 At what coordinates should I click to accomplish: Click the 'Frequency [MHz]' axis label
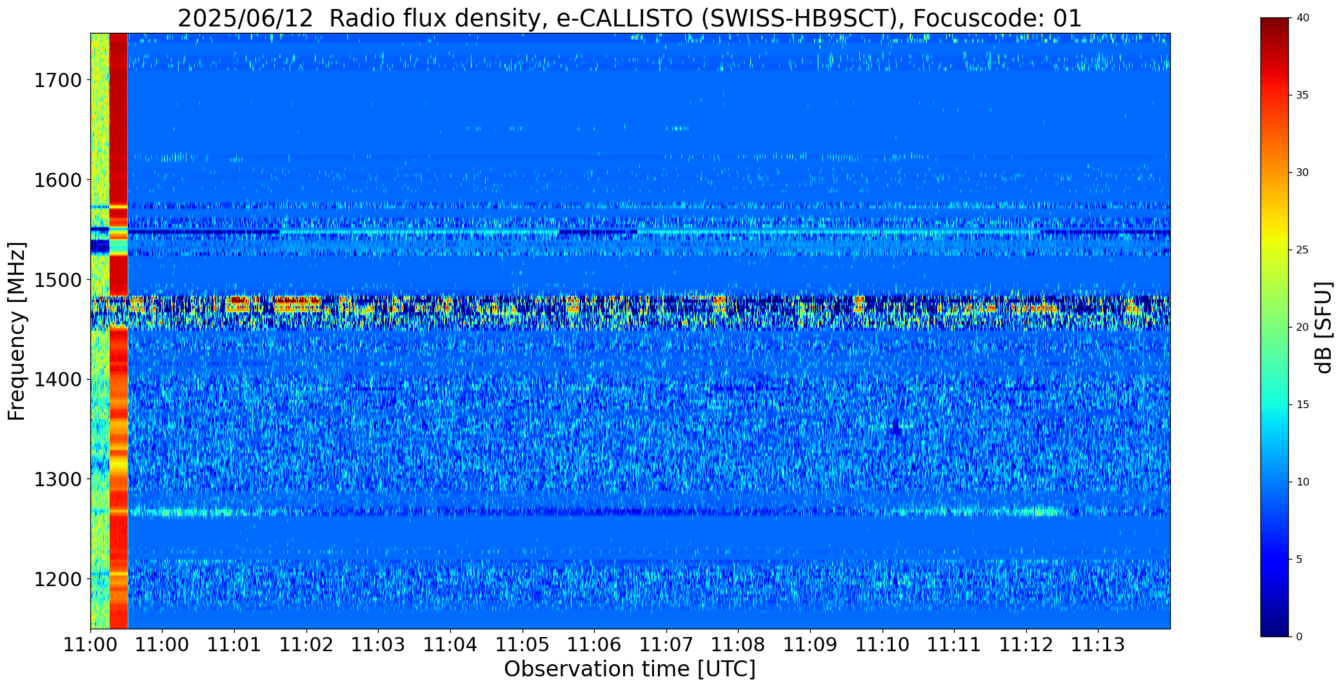[x=17, y=331]
